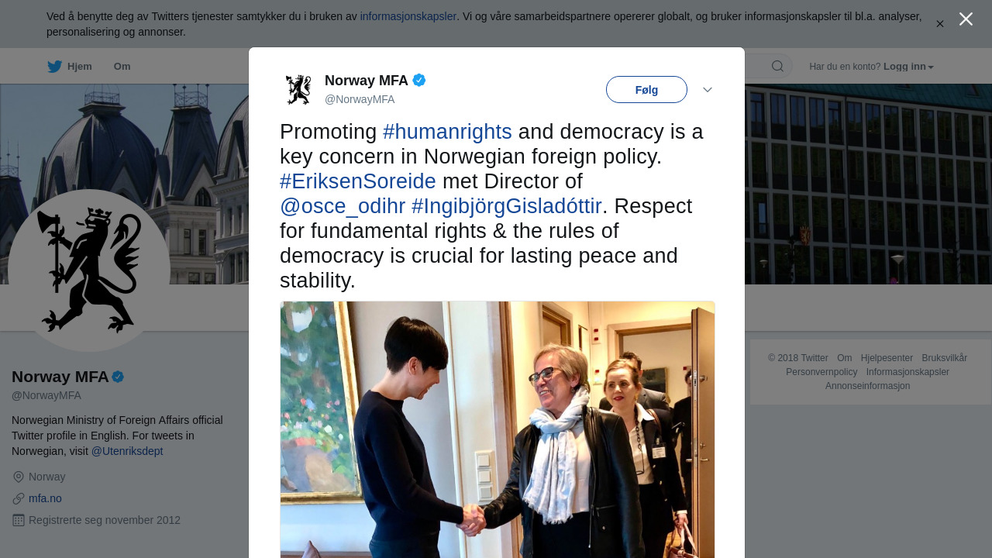Screen dimensions: 992x558
Task: Expand the Logg inn dropdown
Action: 908,67
